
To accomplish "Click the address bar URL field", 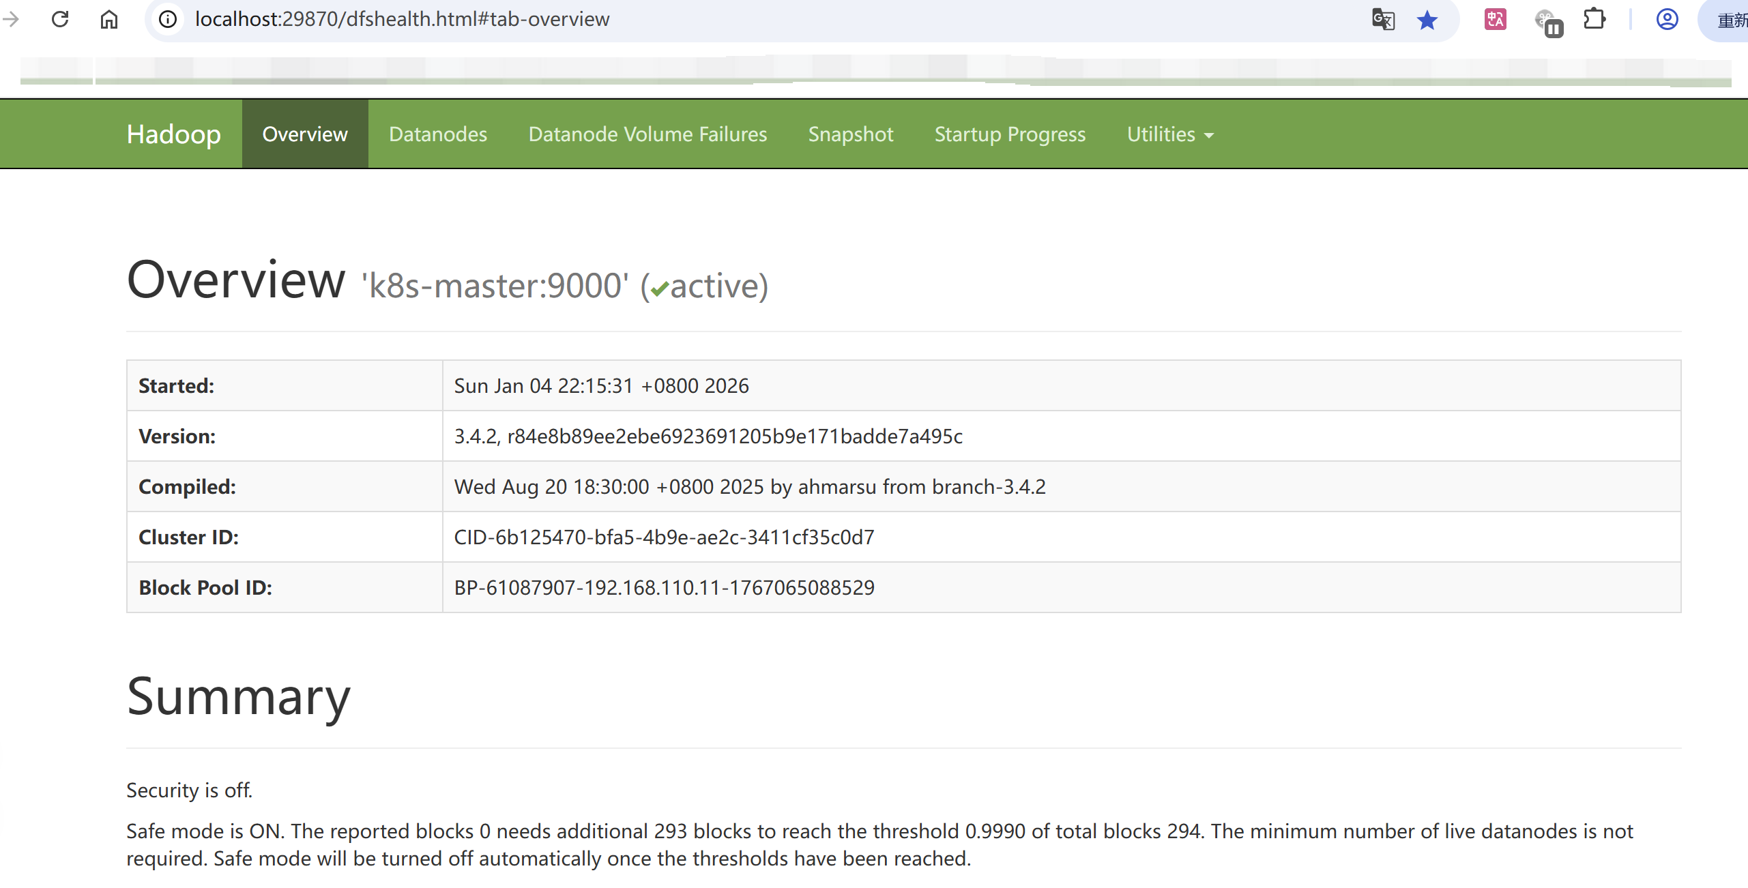I will [403, 19].
